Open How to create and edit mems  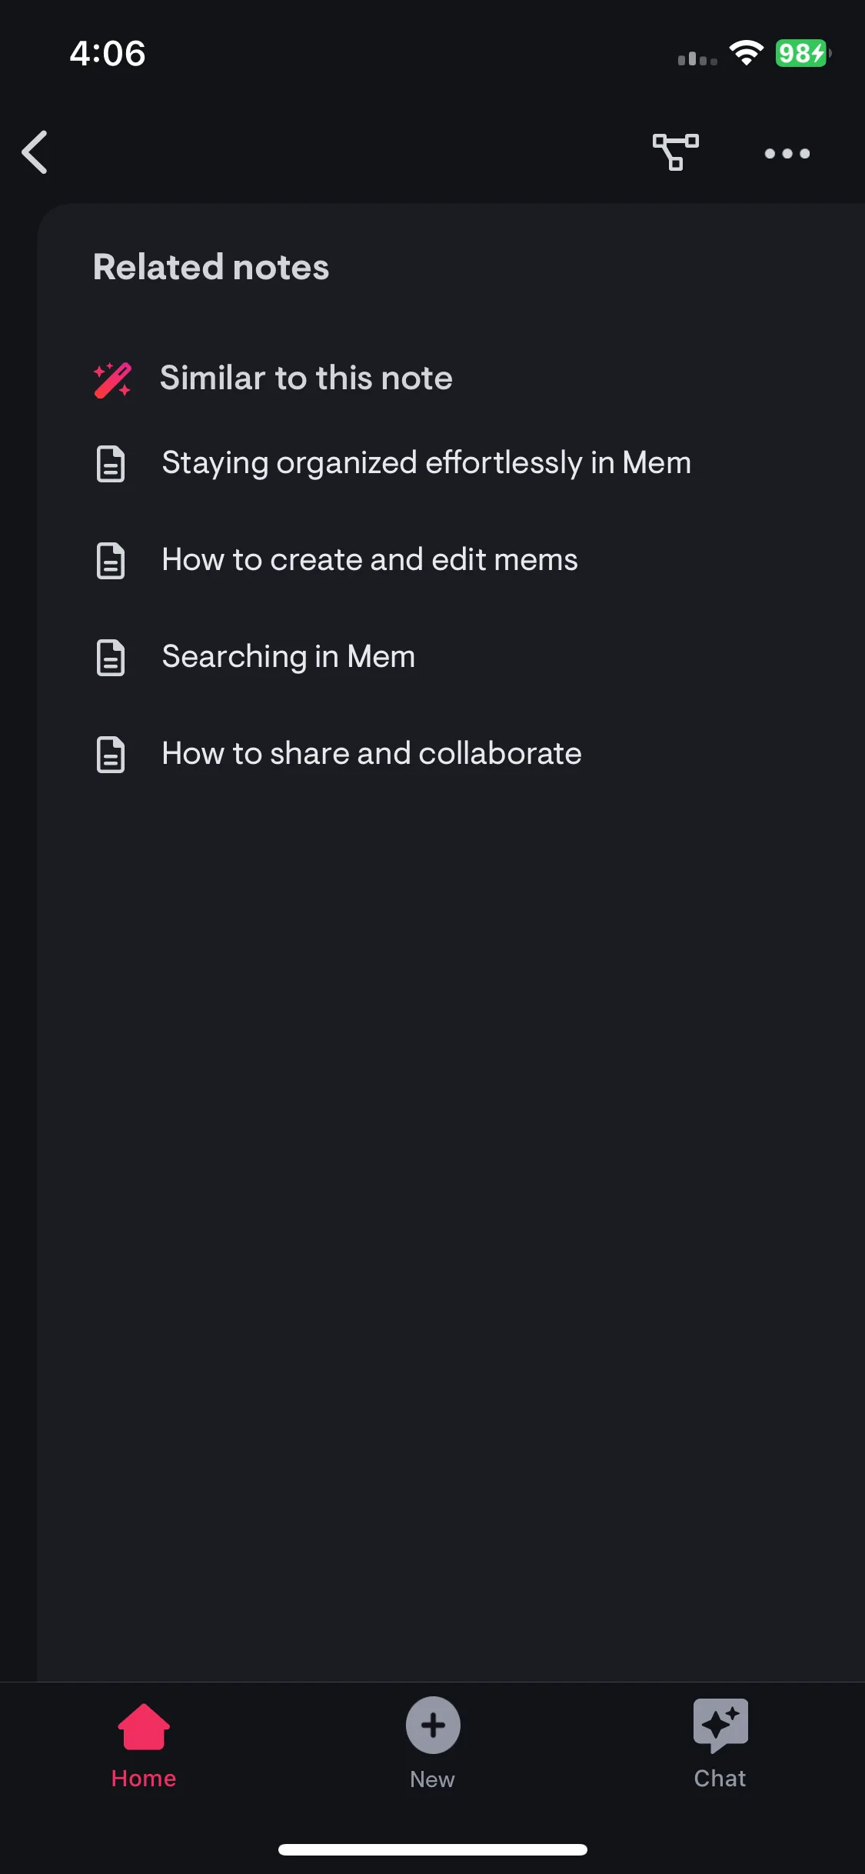pyautogui.click(x=370, y=560)
